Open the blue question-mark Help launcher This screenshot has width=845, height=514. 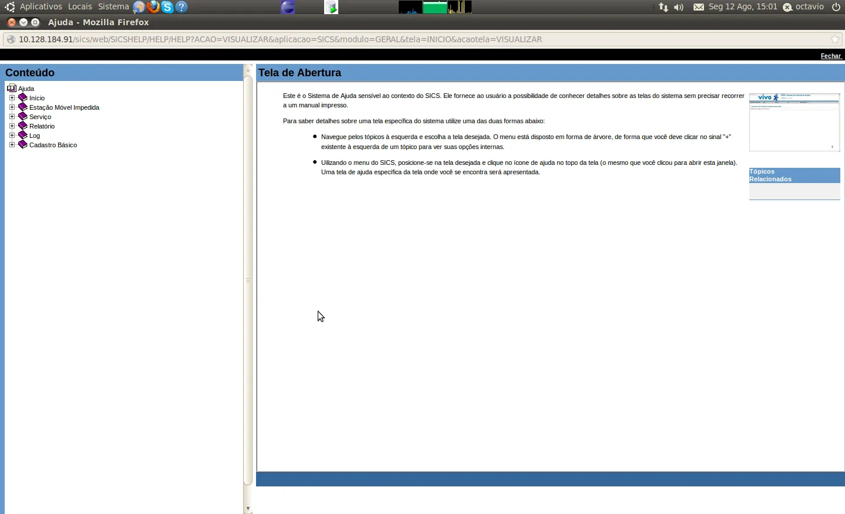(181, 7)
